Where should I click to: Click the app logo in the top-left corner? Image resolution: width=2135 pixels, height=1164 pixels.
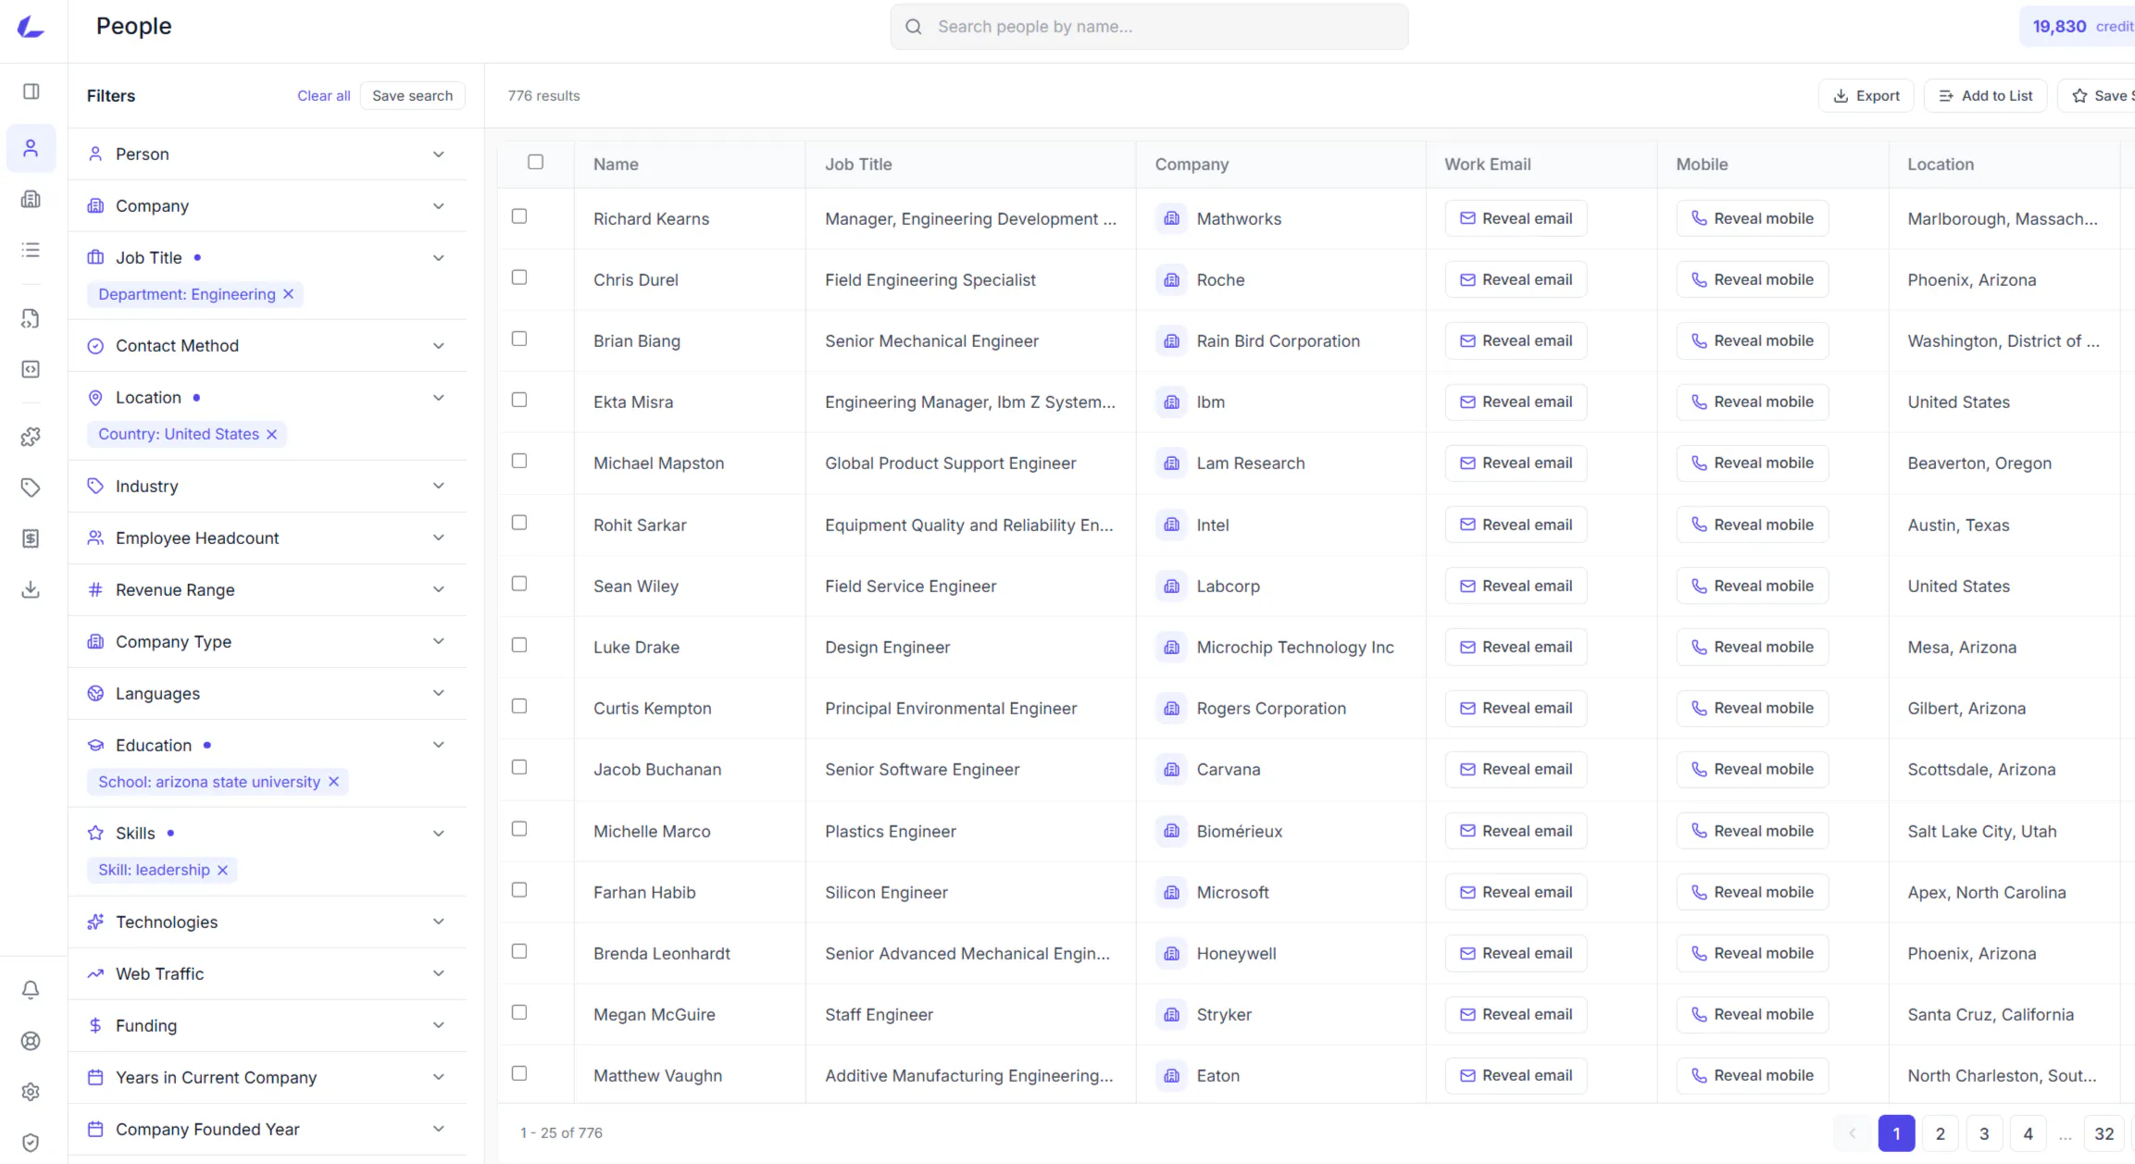(x=31, y=27)
